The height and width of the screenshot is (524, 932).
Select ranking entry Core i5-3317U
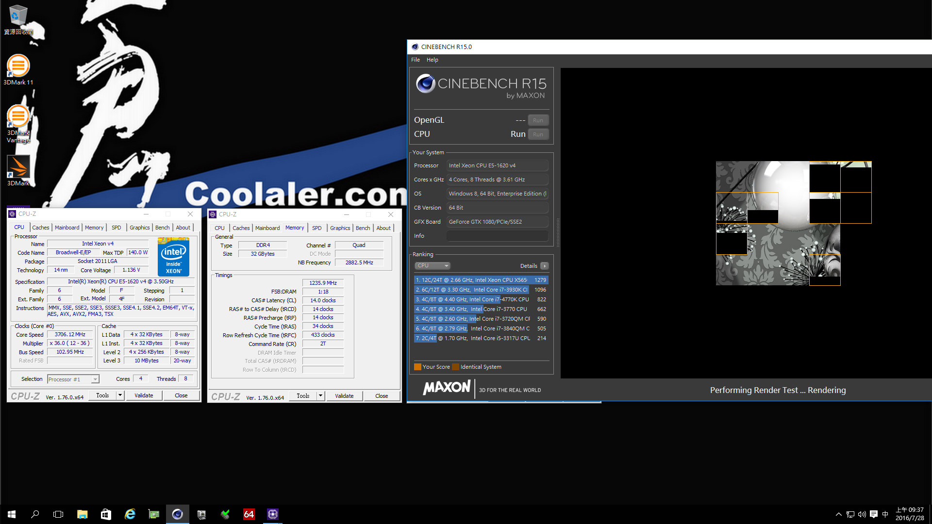[481, 338]
